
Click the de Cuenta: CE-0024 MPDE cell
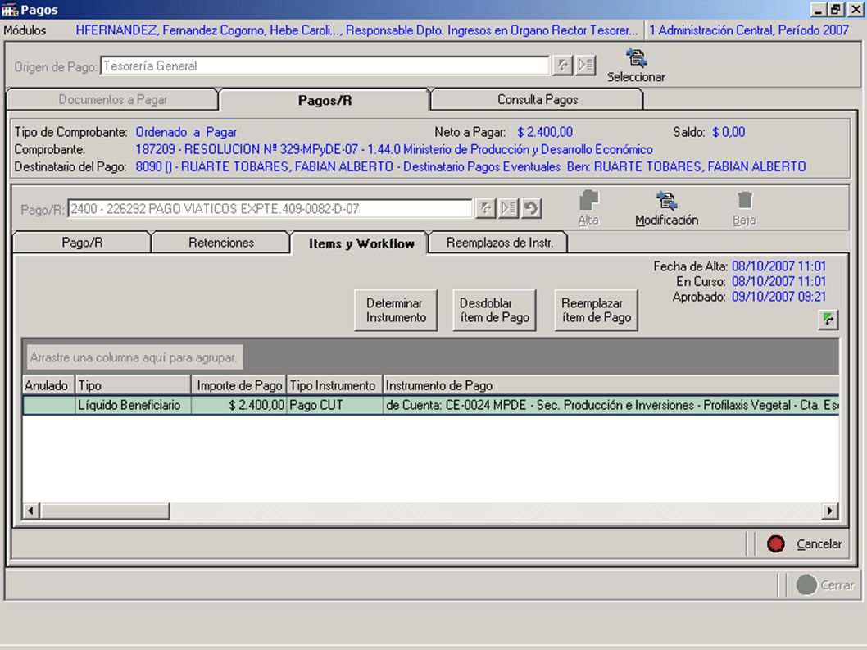[611, 405]
